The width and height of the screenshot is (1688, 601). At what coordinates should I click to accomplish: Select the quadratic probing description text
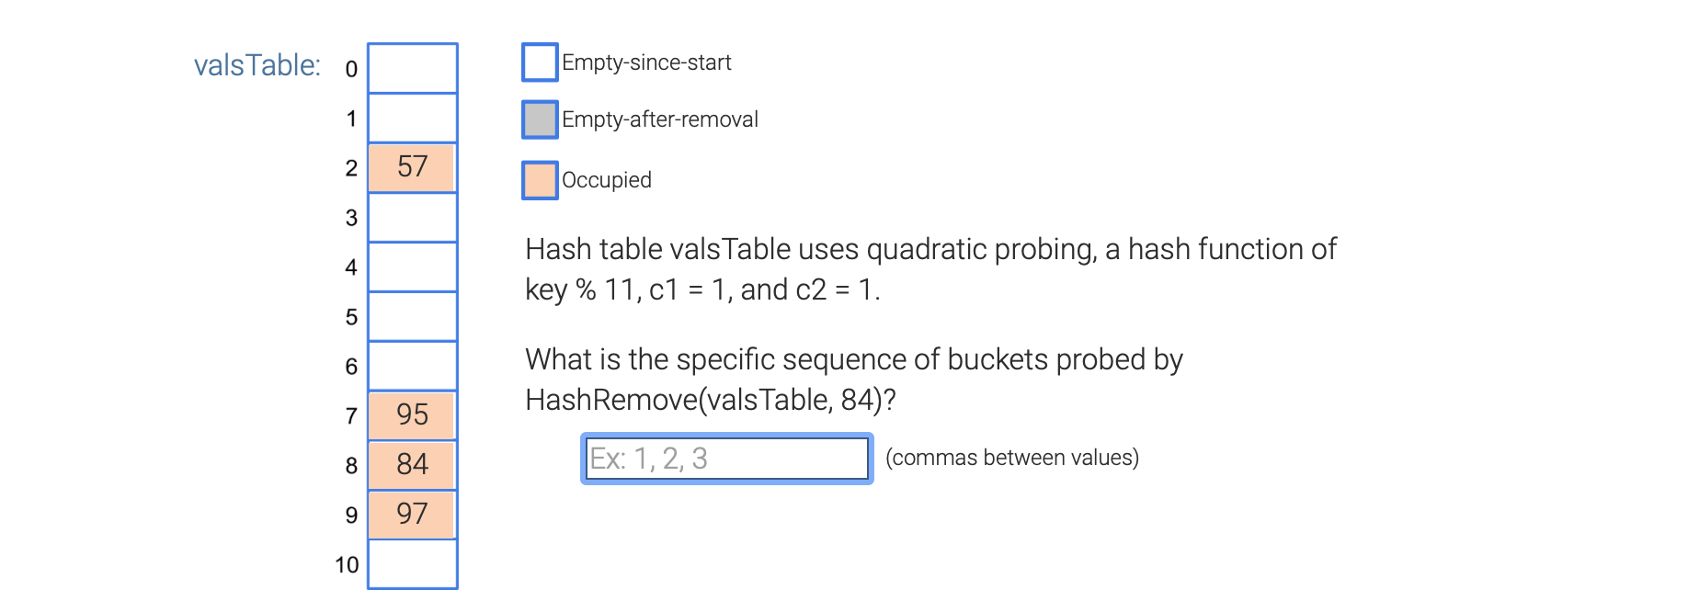(929, 269)
